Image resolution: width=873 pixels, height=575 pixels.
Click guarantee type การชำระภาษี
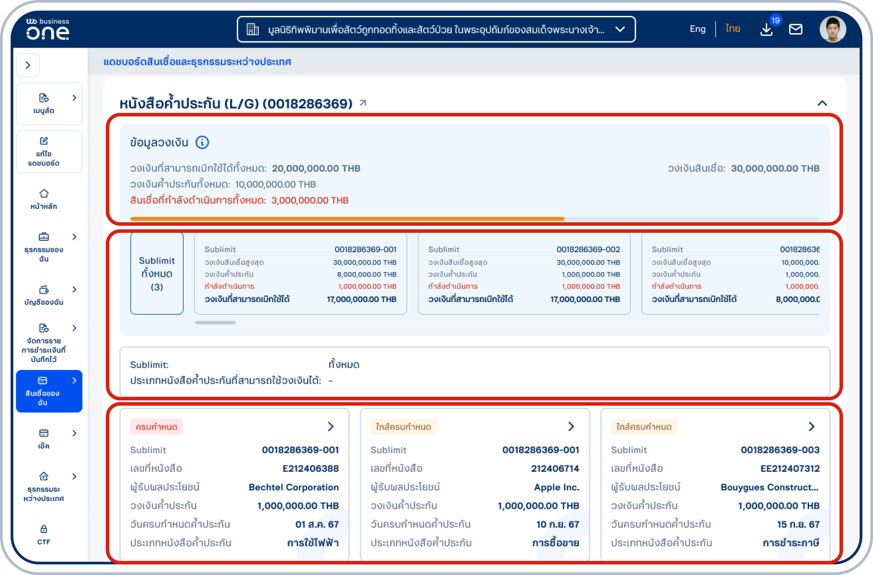[x=791, y=543]
